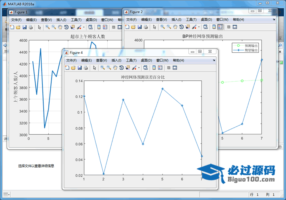Open 窗口(W) menu in Figure 2

pos(222,20)
